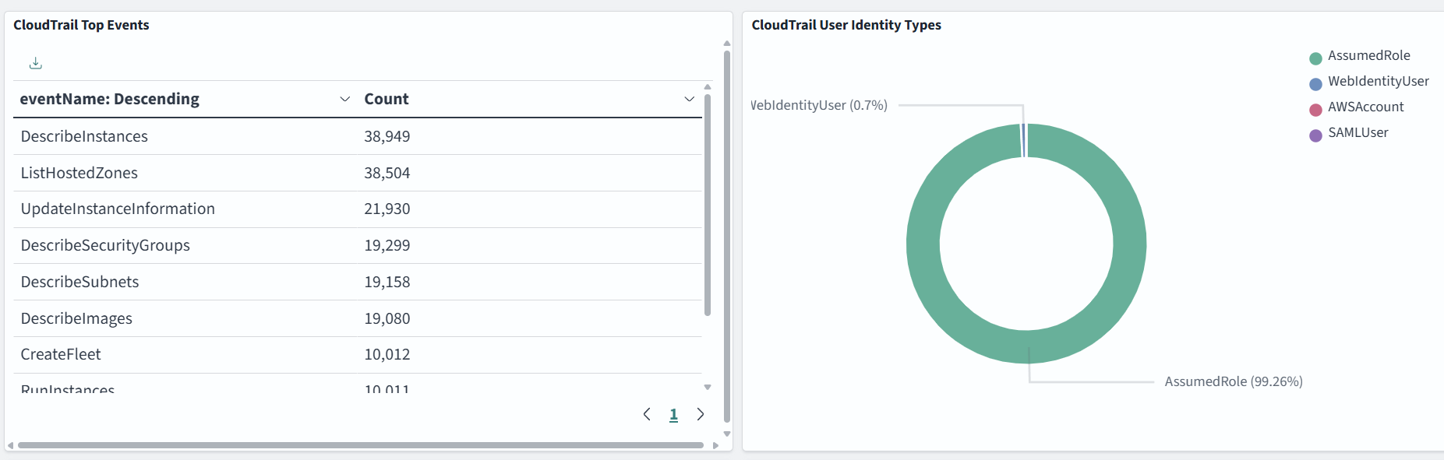Go to the previous table page arrow
1444x460 pixels.
(x=647, y=414)
